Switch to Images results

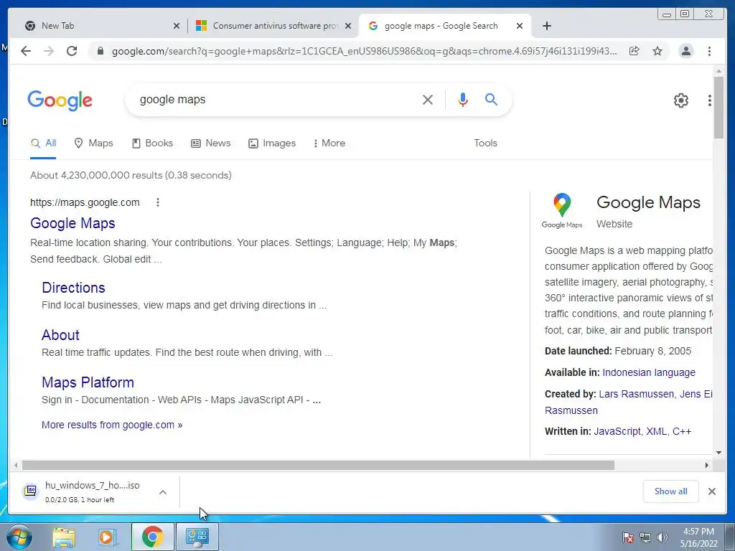272,143
